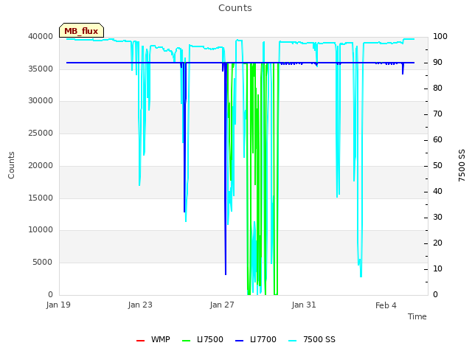Click the Jan 23 x-axis tick label
Viewport: 472px width, 354px height.
point(140,305)
